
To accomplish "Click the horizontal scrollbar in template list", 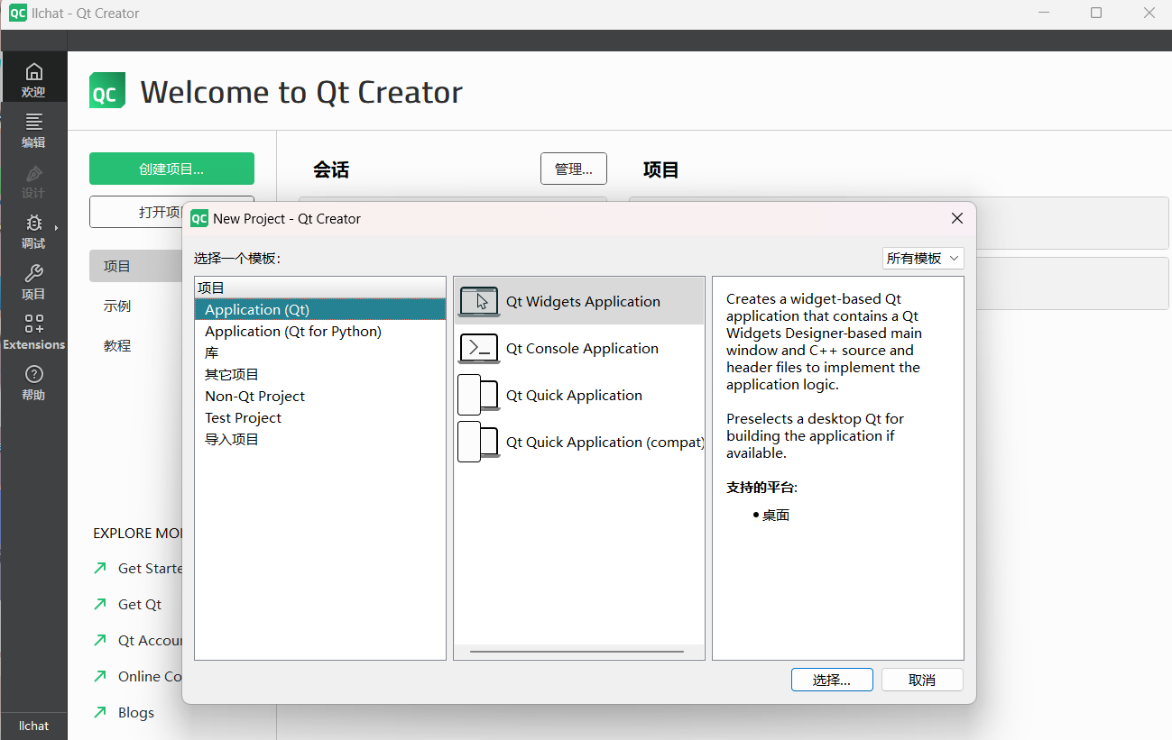I will pos(577,651).
